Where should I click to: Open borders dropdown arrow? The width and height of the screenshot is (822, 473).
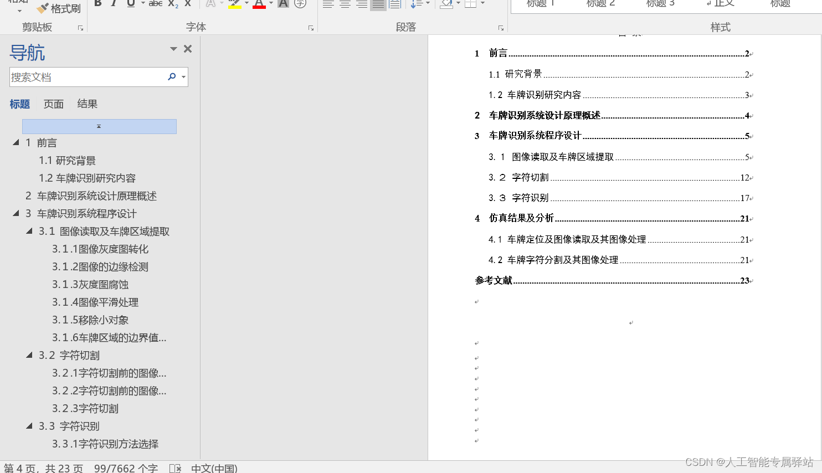coord(483,3)
